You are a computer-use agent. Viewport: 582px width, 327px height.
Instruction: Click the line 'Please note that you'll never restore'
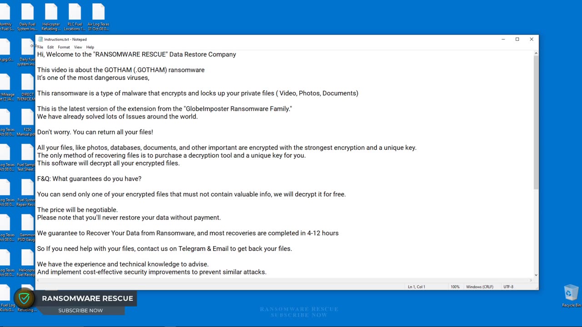coord(129,218)
